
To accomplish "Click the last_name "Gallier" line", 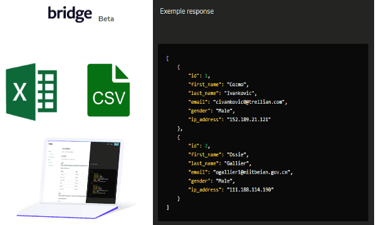I will pyautogui.click(x=220, y=164).
